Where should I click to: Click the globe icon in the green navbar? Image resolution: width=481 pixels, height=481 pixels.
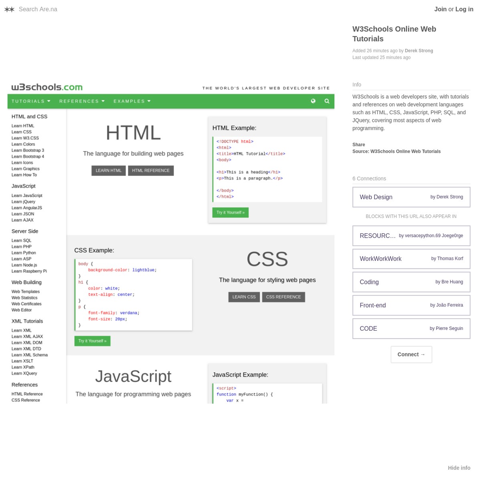point(313,101)
